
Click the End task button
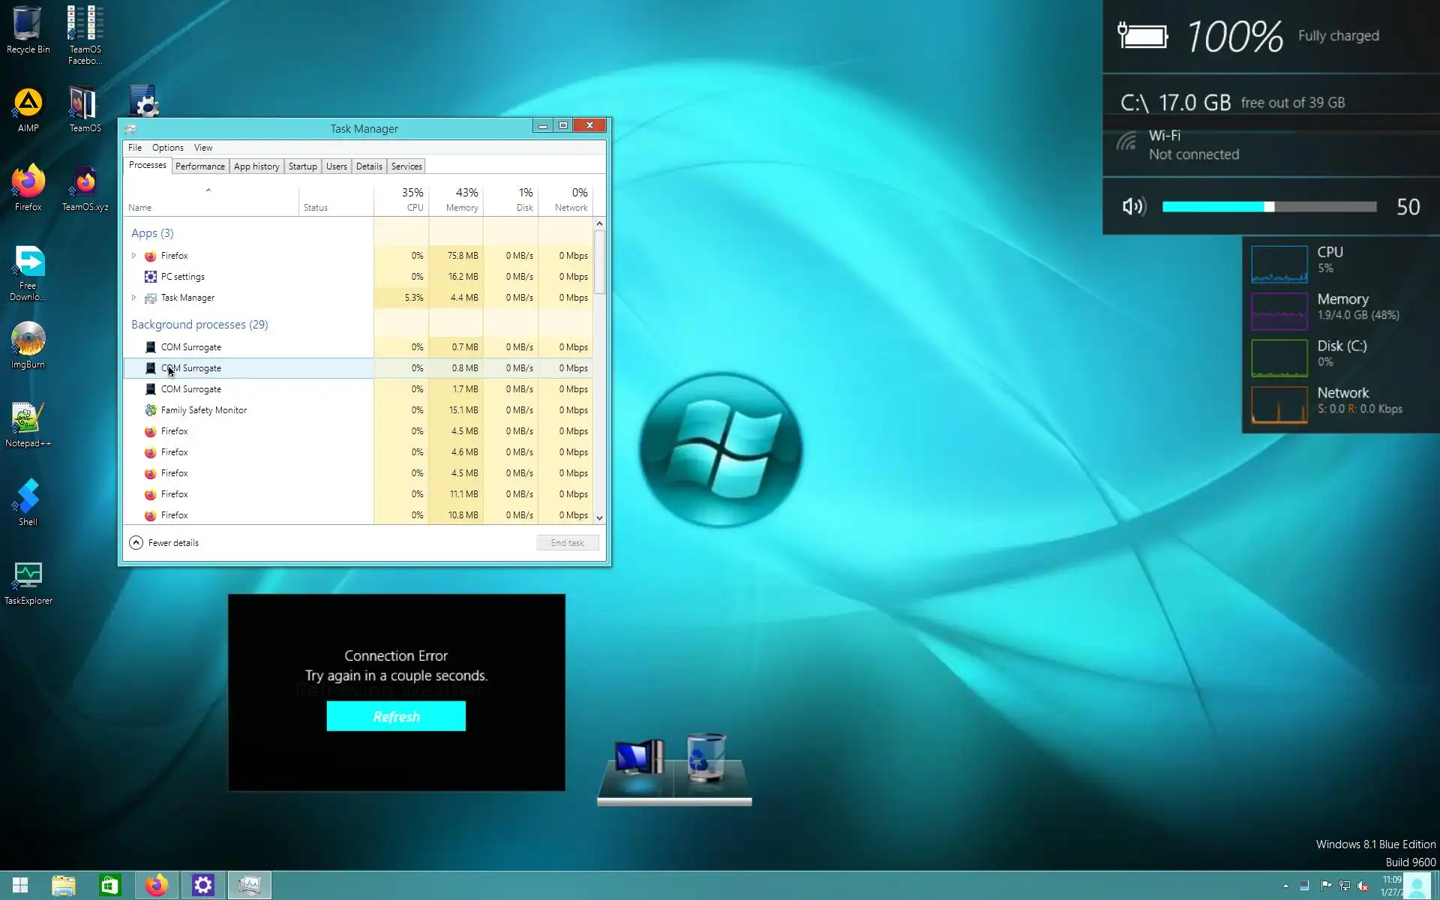567,542
